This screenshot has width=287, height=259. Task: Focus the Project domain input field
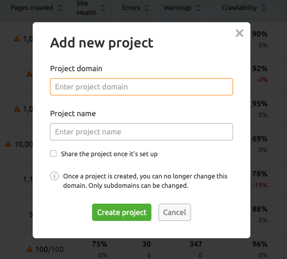pos(142,87)
